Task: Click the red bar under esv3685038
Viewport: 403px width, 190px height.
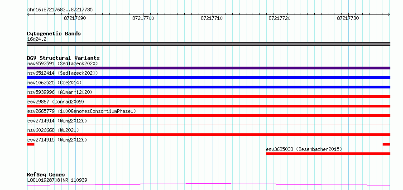Action: (x=328, y=154)
